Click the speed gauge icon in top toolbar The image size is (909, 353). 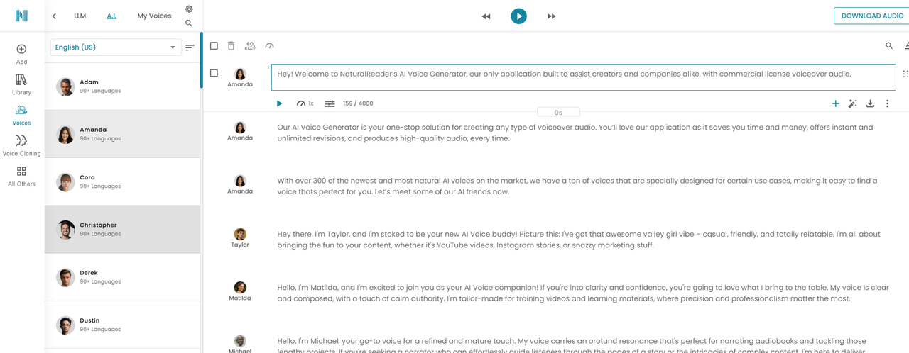269,46
